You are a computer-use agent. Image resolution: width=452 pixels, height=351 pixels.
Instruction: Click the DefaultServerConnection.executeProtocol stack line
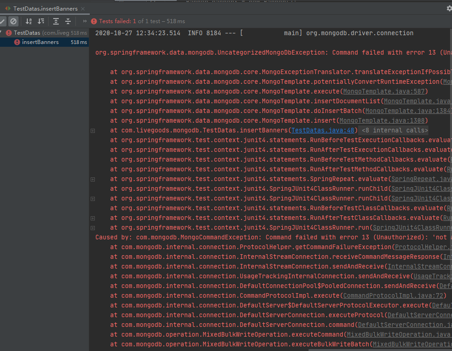click(281, 315)
